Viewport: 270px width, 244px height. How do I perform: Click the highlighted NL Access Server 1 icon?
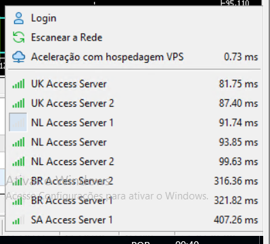[18, 122]
